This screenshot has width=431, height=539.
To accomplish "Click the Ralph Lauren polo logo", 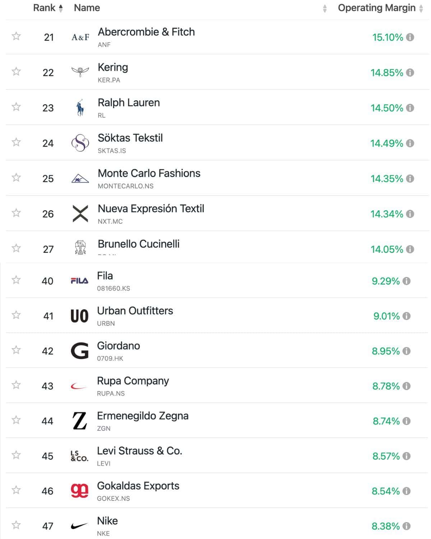I will [x=80, y=108].
